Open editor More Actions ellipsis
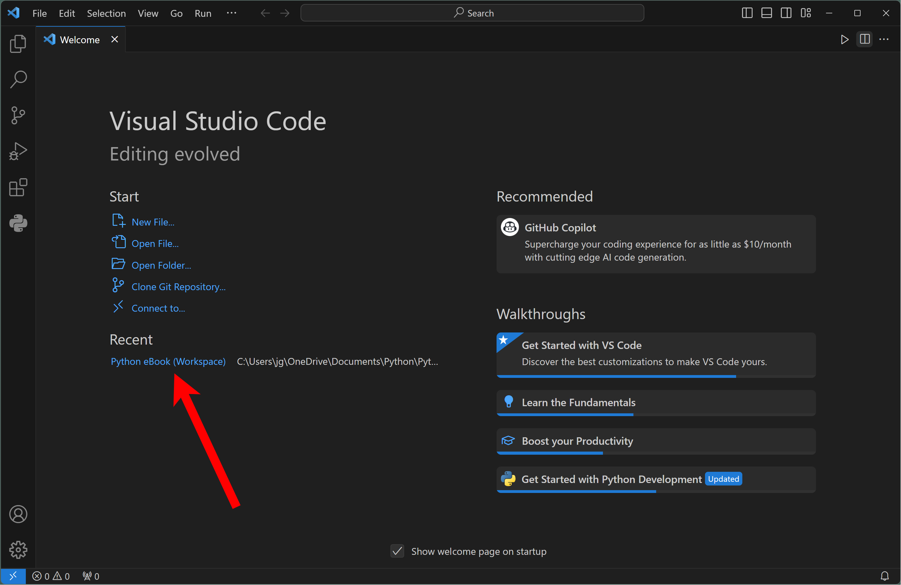901x585 pixels. 884,39
